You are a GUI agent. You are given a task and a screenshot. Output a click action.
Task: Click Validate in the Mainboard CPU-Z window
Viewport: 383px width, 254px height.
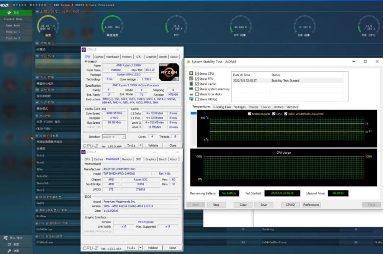point(153,248)
